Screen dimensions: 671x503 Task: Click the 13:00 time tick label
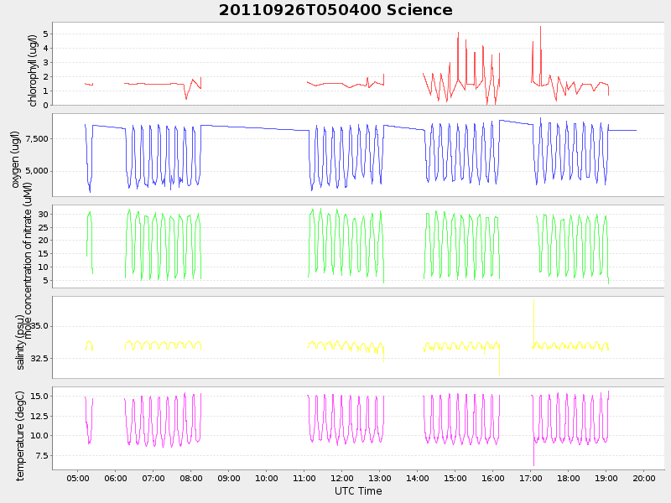[x=380, y=478]
